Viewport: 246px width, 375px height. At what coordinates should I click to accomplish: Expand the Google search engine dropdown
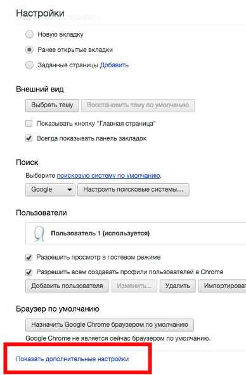coord(50,190)
